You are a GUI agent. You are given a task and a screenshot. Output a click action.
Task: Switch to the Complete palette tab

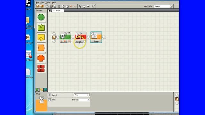coord(41,89)
